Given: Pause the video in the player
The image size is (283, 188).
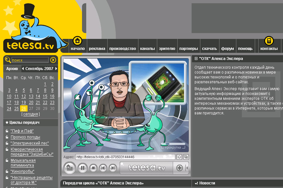Looking at the screenshot, I should [82, 168].
